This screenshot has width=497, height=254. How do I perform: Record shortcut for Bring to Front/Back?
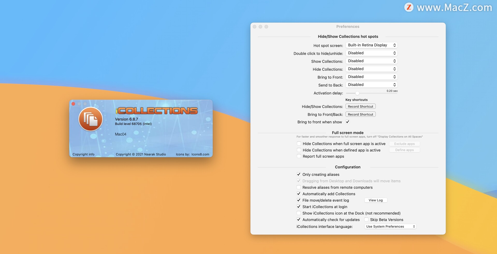coord(360,114)
